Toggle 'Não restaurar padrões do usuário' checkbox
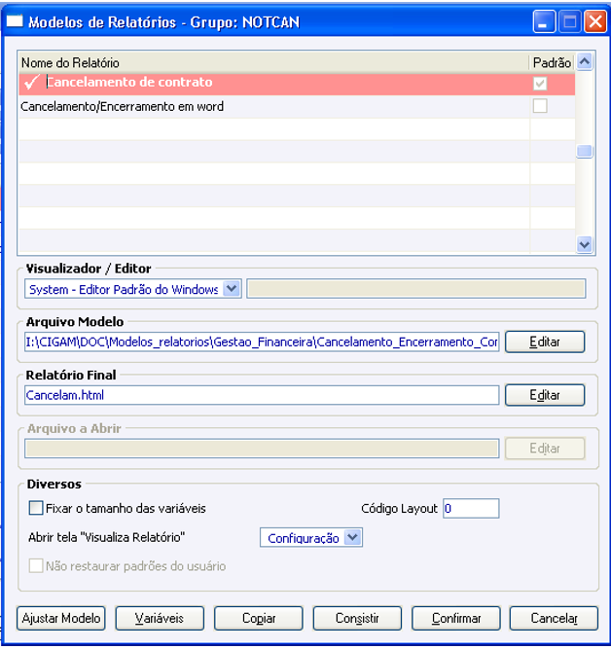Screen dimensions: 611x649 [x=36, y=565]
